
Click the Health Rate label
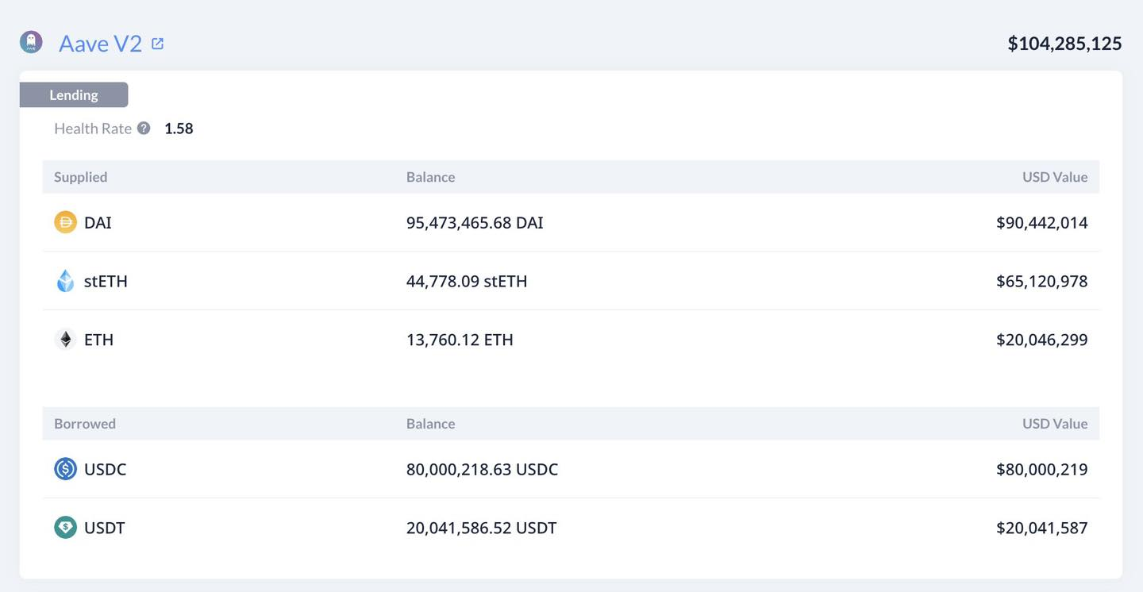pos(93,129)
